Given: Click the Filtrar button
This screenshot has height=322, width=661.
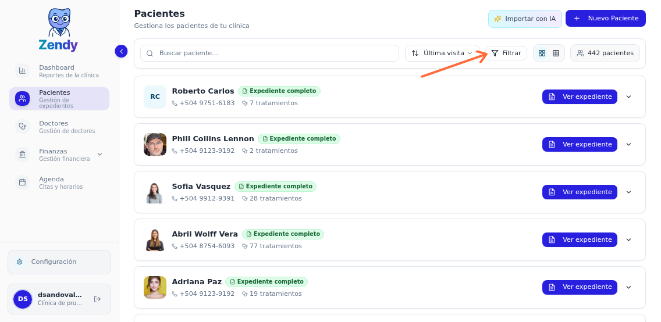Looking at the screenshot, I should [x=506, y=53].
